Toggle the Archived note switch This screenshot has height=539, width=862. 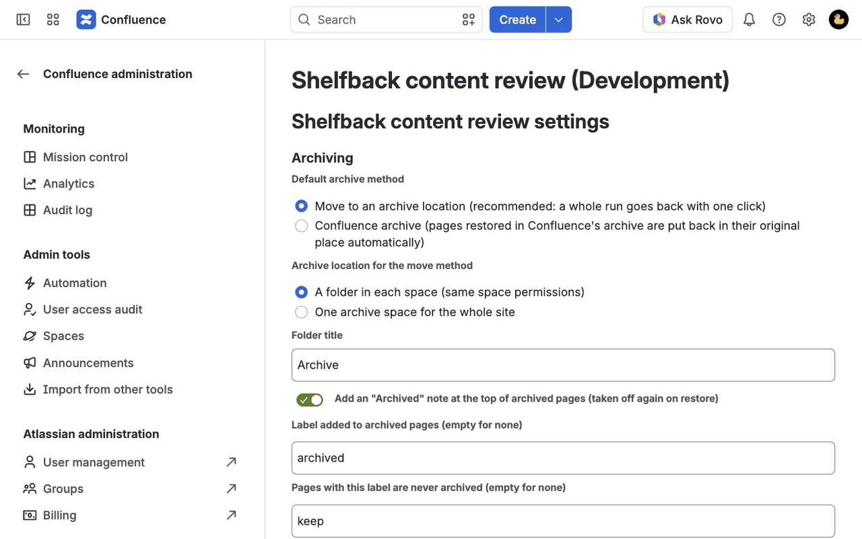(x=310, y=400)
